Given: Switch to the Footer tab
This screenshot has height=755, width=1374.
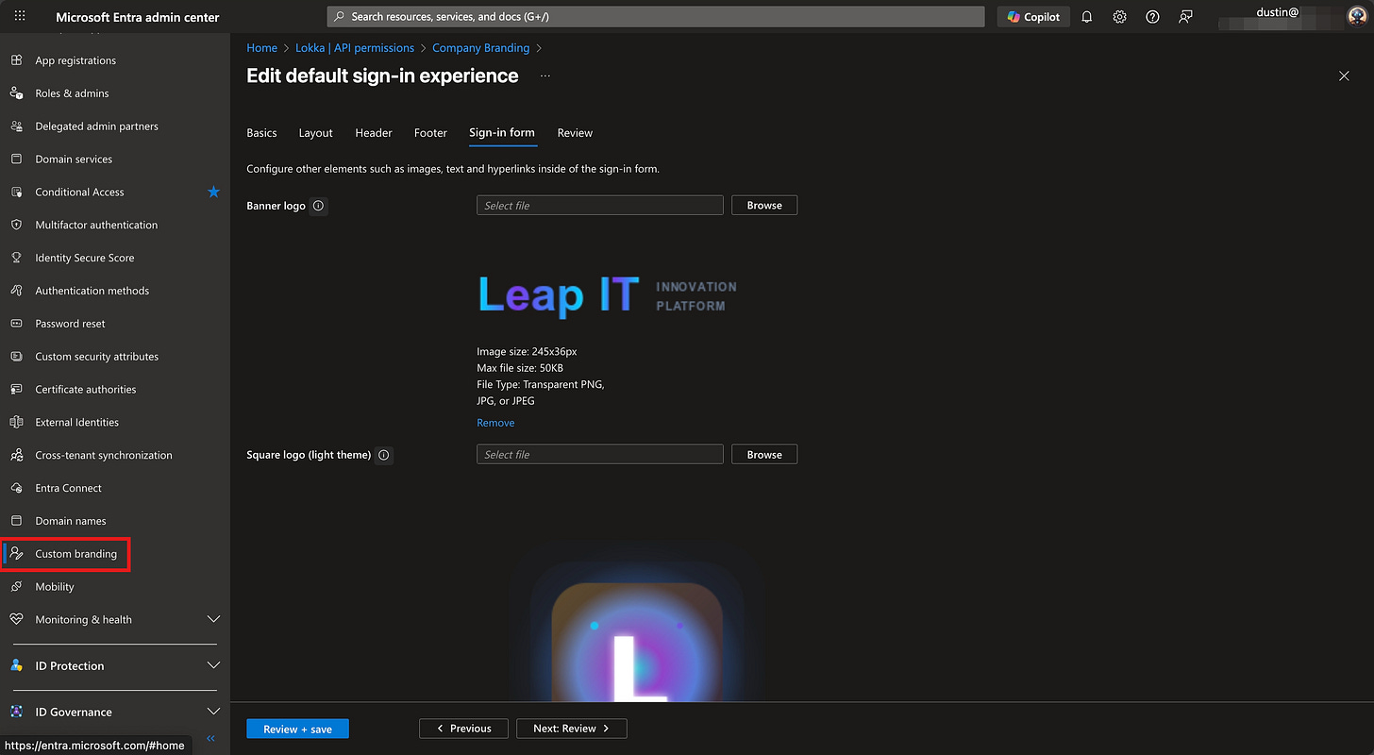Looking at the screenshot, I should coord(430,133).
